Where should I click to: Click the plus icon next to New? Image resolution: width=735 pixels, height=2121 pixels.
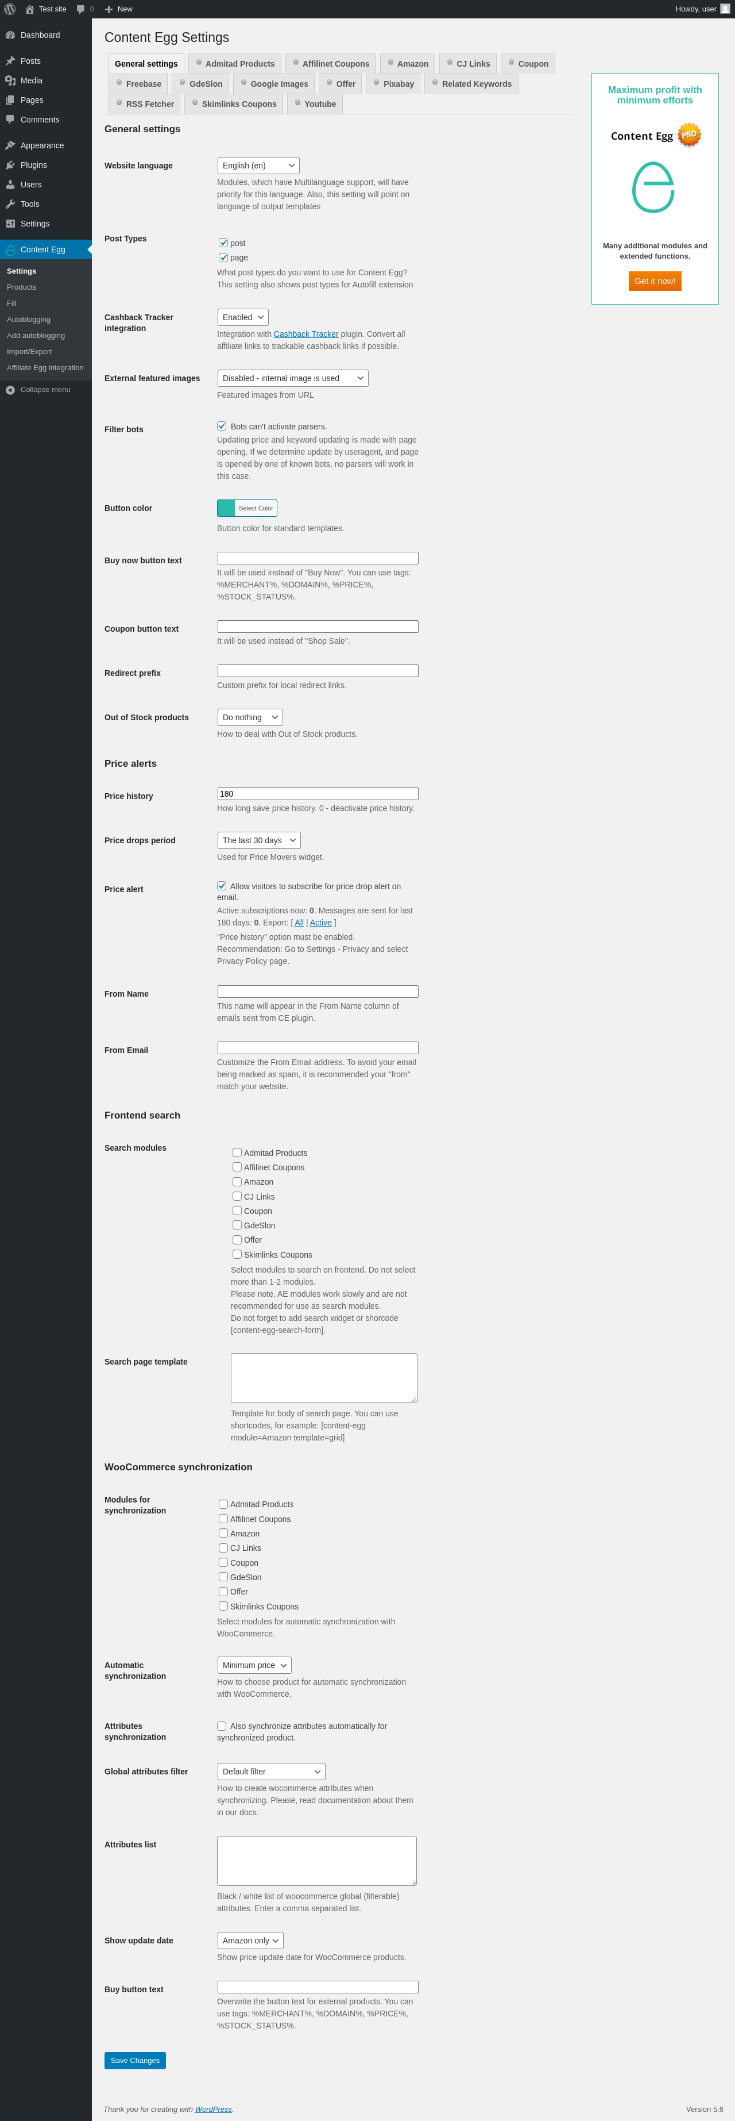point(109,9)
